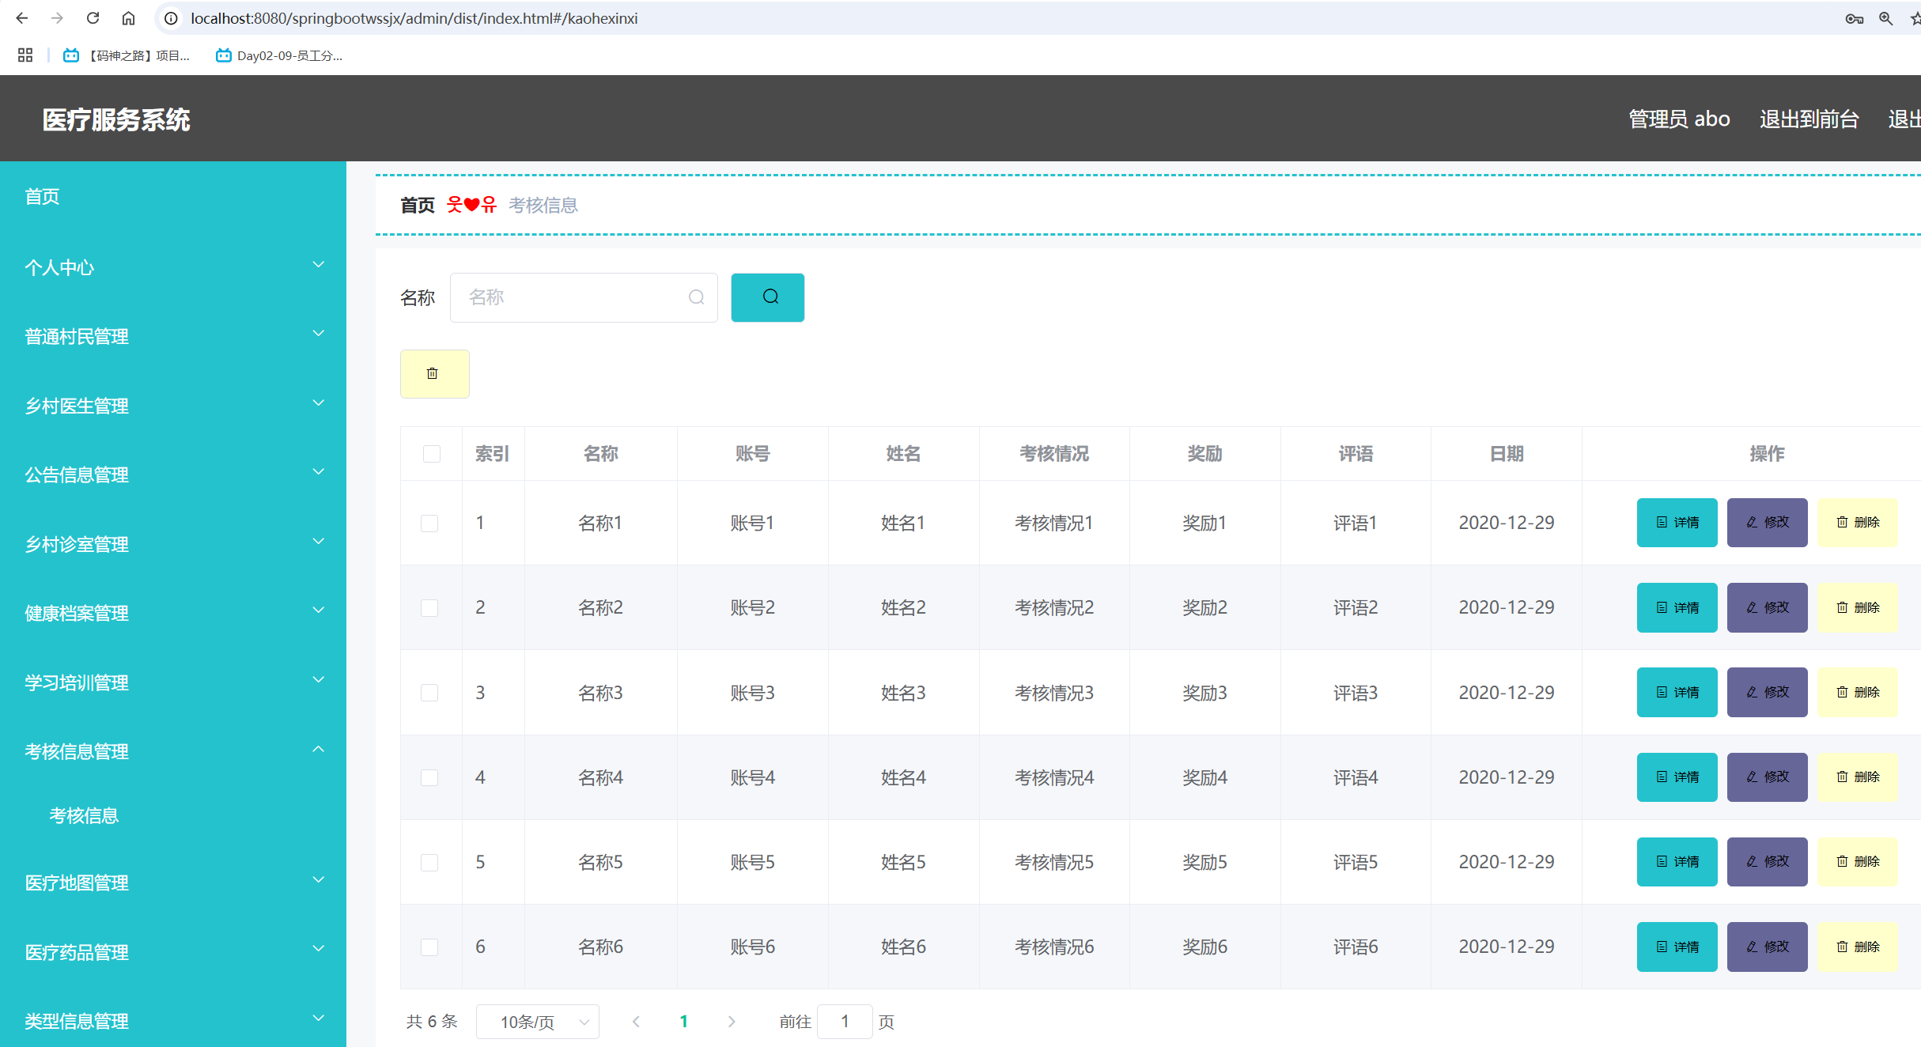This screenshot has width=1921, height=1047.
Task: Click 修改 for row 名称5
Action: [1767, 862]
